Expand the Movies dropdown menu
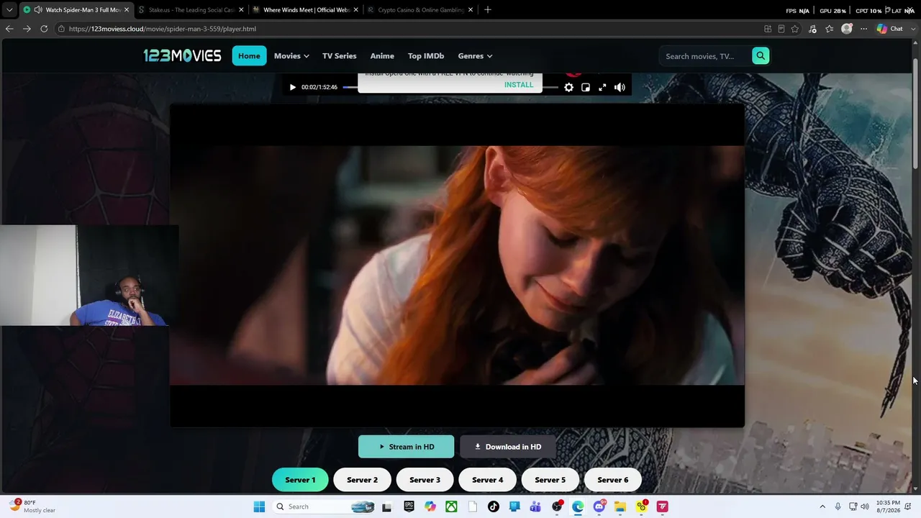The height and width of the screenshot is (518, 921). (x=291, y=56)
